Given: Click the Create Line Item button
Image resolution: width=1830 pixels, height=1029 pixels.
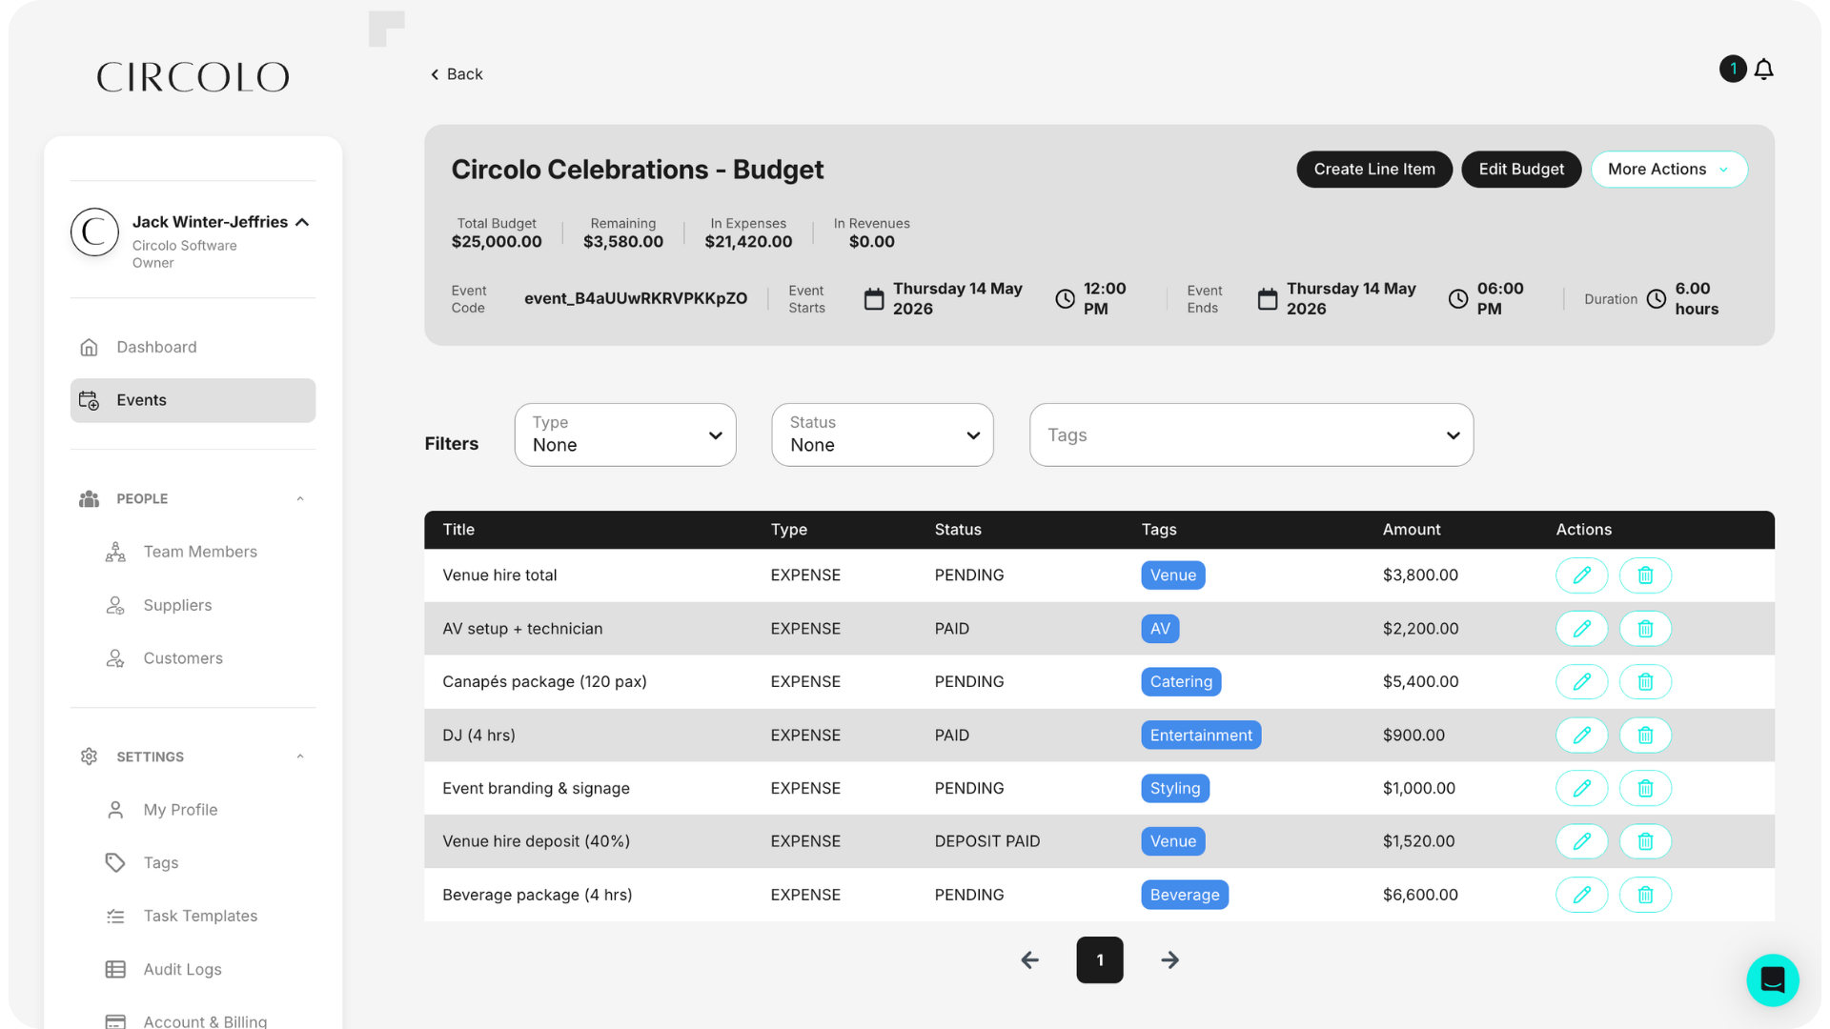Looking at the screenshot, I should click(1373, 170).
